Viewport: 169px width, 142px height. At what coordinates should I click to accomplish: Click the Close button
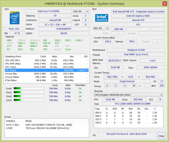click(x=161, y=136)
